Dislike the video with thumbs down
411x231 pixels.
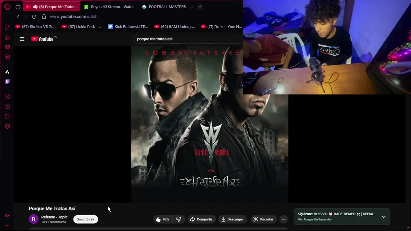pyautogui.click(x=179, y=219)
